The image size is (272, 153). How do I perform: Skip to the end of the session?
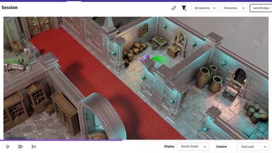(x=34, y=147)
